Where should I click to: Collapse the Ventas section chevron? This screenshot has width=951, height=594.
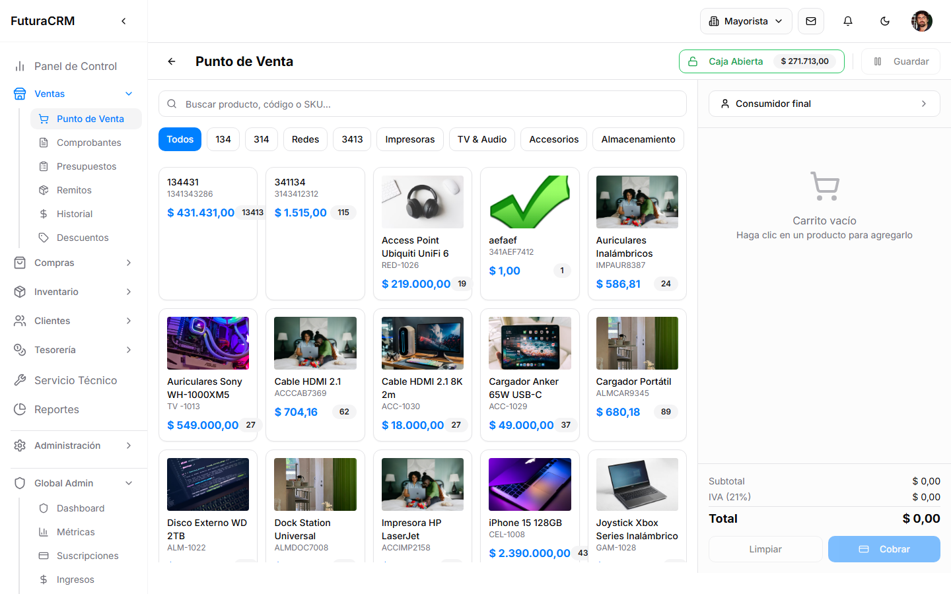click(129, 94)
